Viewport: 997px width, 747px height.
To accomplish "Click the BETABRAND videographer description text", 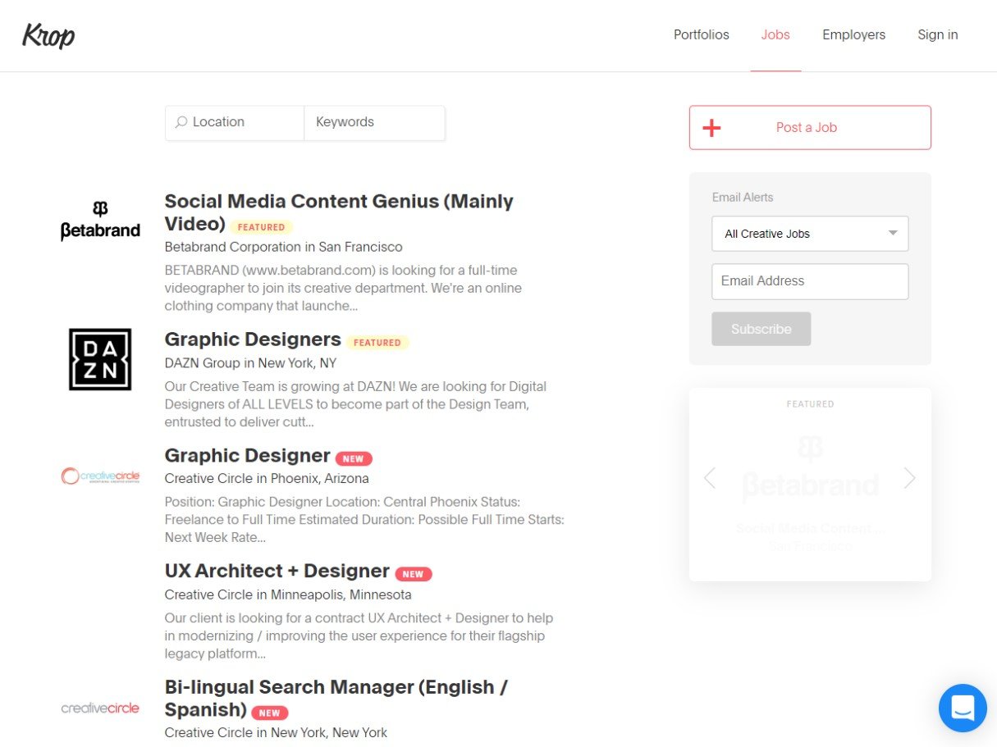I will [343, 288].
